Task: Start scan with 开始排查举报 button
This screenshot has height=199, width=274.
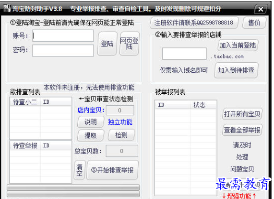Action: [x=112, y=170]
